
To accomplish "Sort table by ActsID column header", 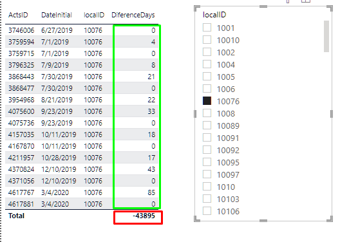I will 18,15.
